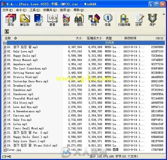Open the 工具(S) menu
Viewport: 167px width, 160px height.
35,10
